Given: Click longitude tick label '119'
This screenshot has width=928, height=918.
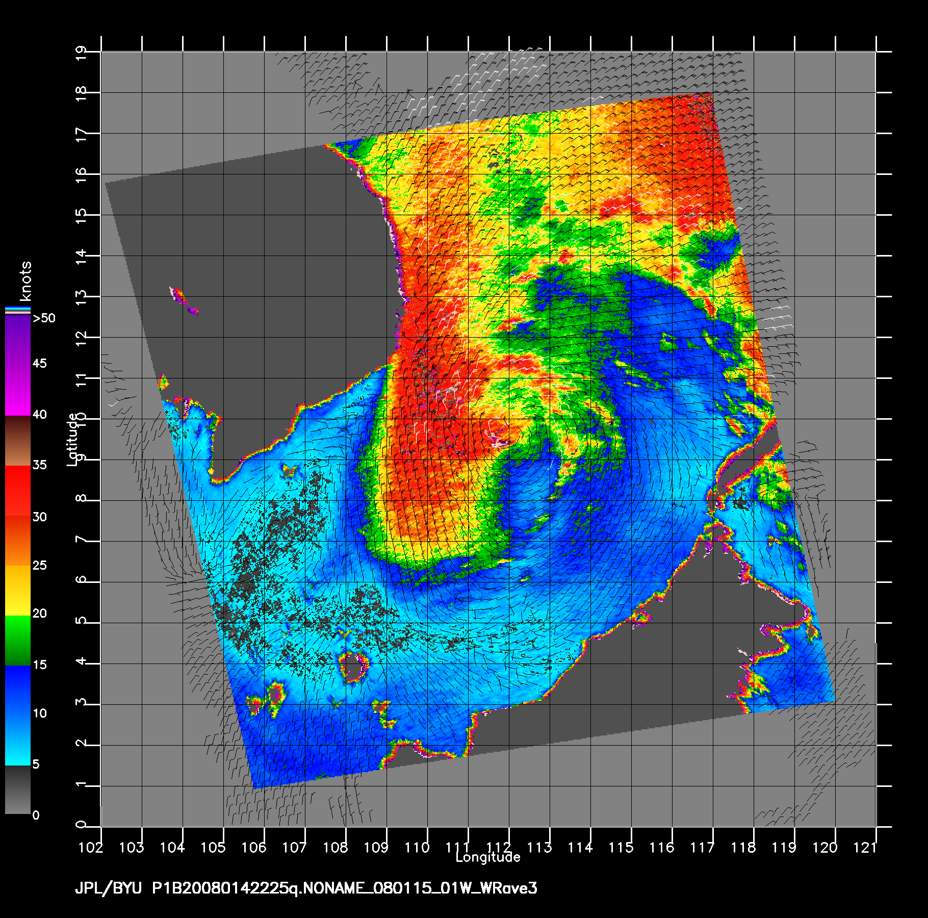Looking at the screenshot, I should [784, 848].
